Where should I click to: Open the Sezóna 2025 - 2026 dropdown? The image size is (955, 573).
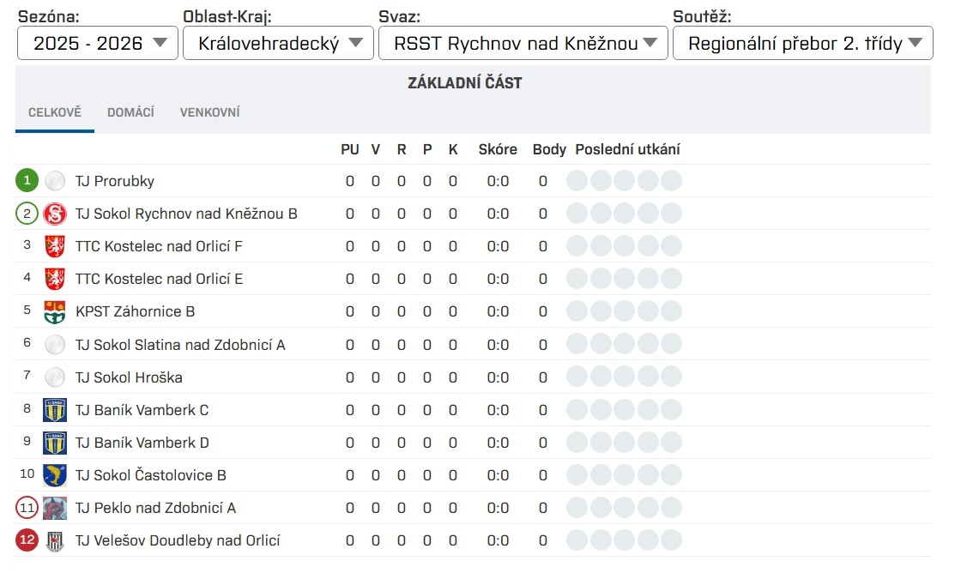pos(98,44)
